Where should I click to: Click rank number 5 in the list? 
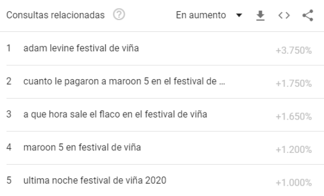(x=9, y=180)
